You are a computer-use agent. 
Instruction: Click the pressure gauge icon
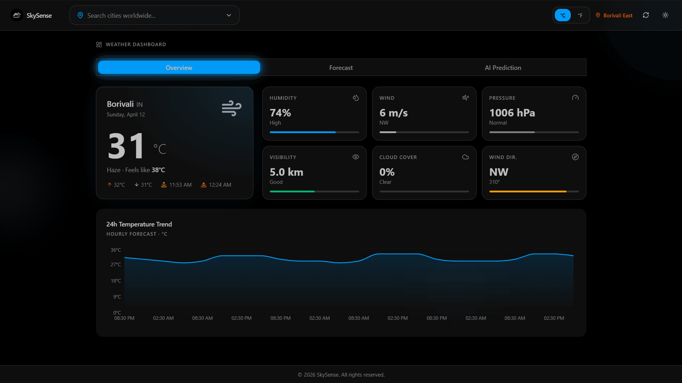575,98
